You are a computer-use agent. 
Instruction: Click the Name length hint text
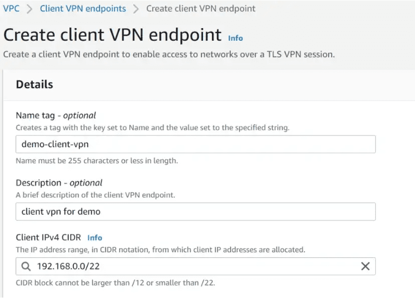pos(97,161)
